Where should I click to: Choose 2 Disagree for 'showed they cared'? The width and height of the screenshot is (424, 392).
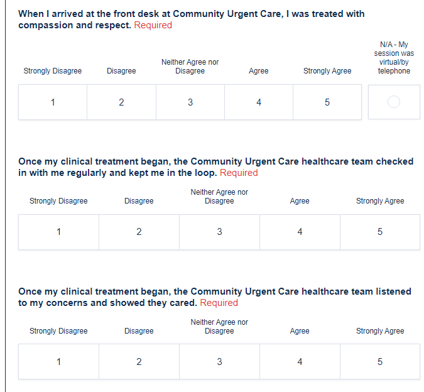[139, 362]
